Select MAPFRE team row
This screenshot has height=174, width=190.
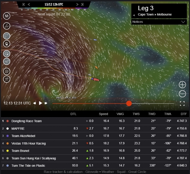pyautogui.click(x=95, y=128)
